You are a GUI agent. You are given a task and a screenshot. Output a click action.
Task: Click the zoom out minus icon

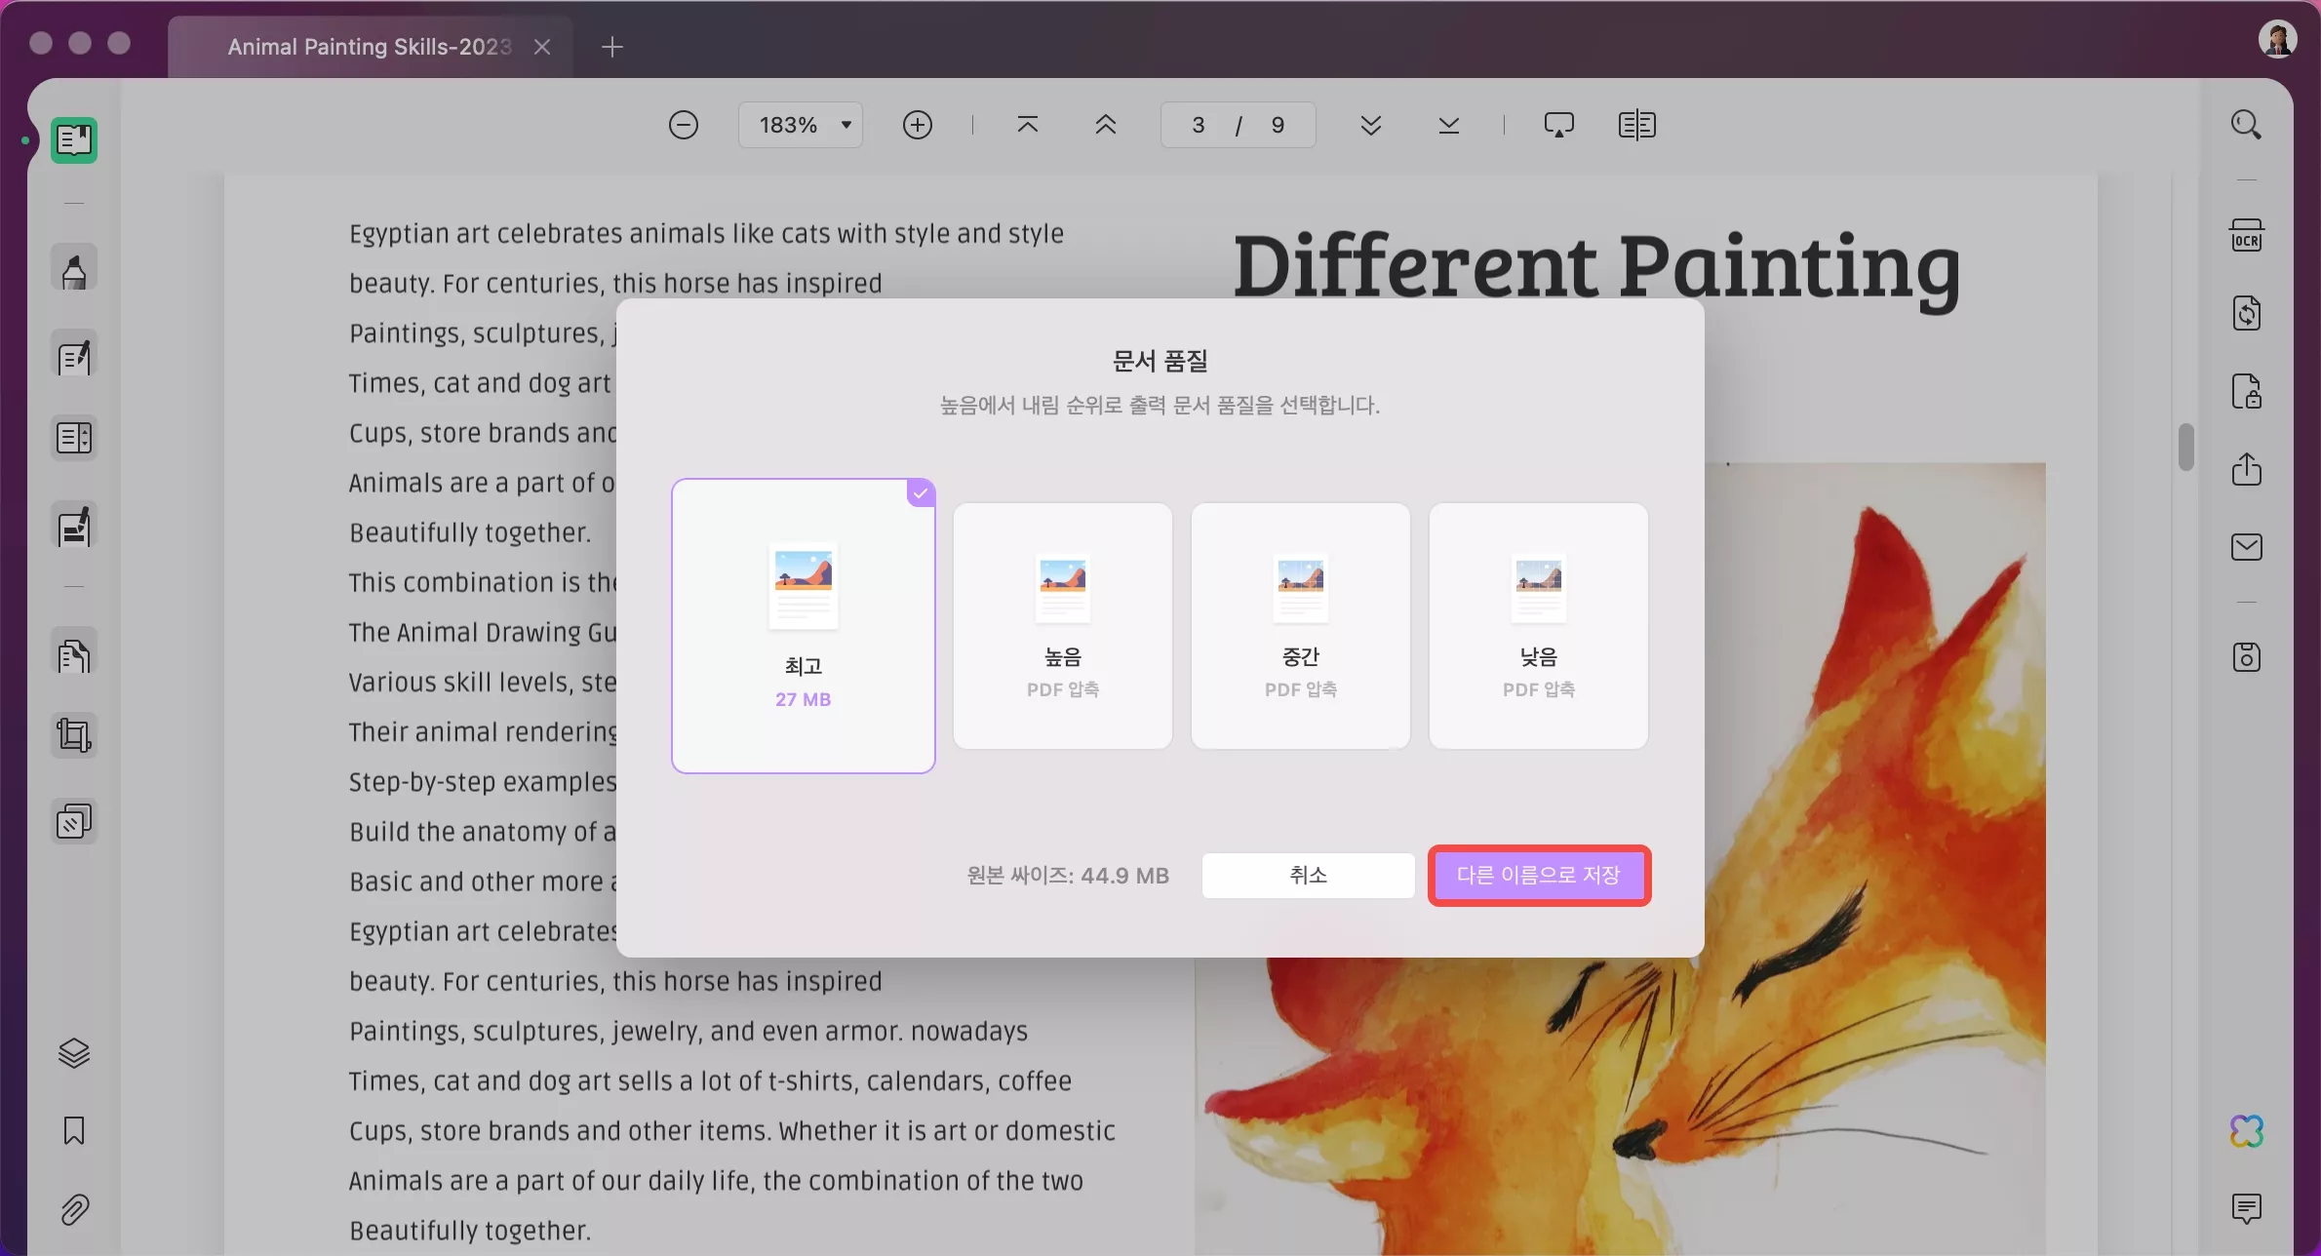point(684,125)
